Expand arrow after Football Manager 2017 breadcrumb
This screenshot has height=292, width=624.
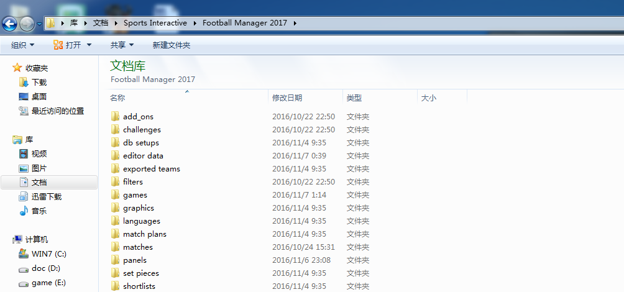[x=295, y=23]
